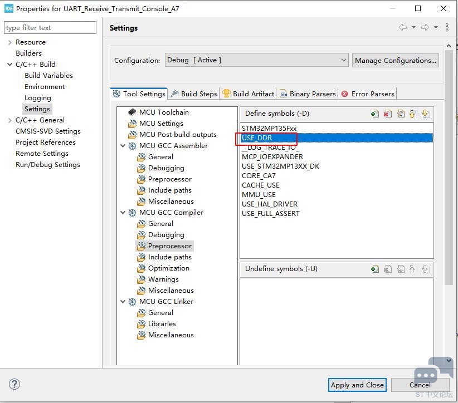Open the Error Parsers tab
The image size is (458, 403).
[x=368, y=94]
